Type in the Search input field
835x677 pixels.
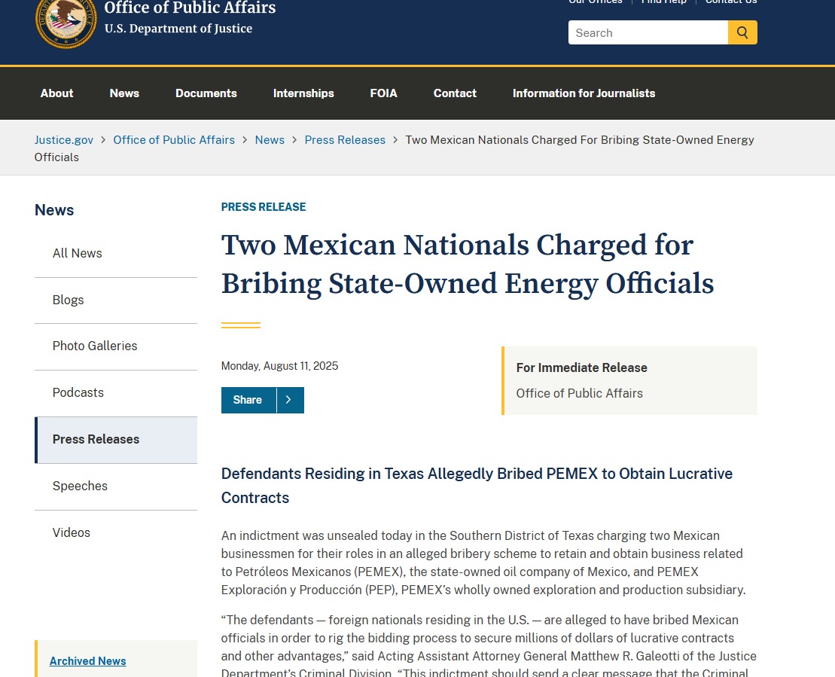[648, 32]
